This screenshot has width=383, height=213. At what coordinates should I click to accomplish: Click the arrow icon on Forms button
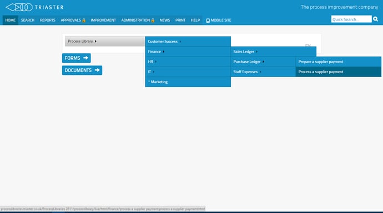click(85, 58)
